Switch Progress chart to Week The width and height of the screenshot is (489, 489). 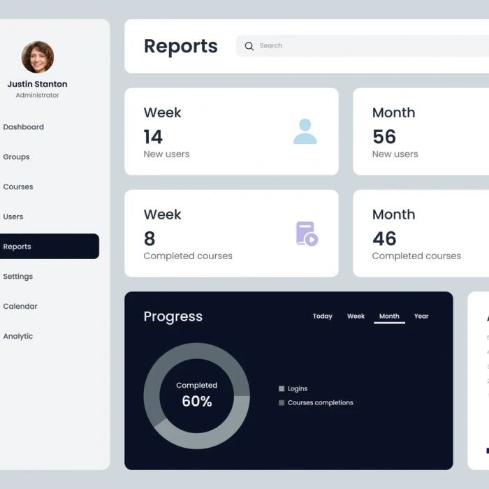[356, 316]
